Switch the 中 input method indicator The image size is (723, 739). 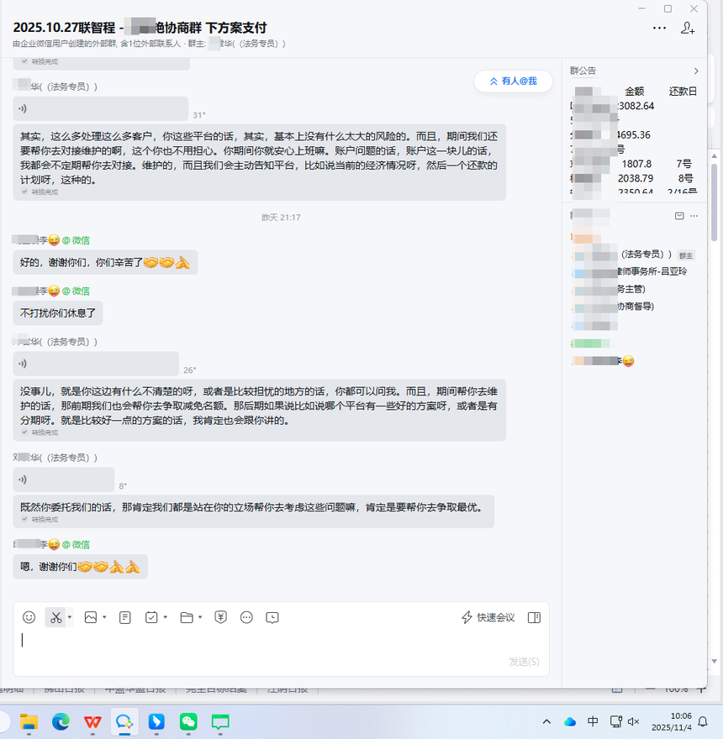coord(593,721)
